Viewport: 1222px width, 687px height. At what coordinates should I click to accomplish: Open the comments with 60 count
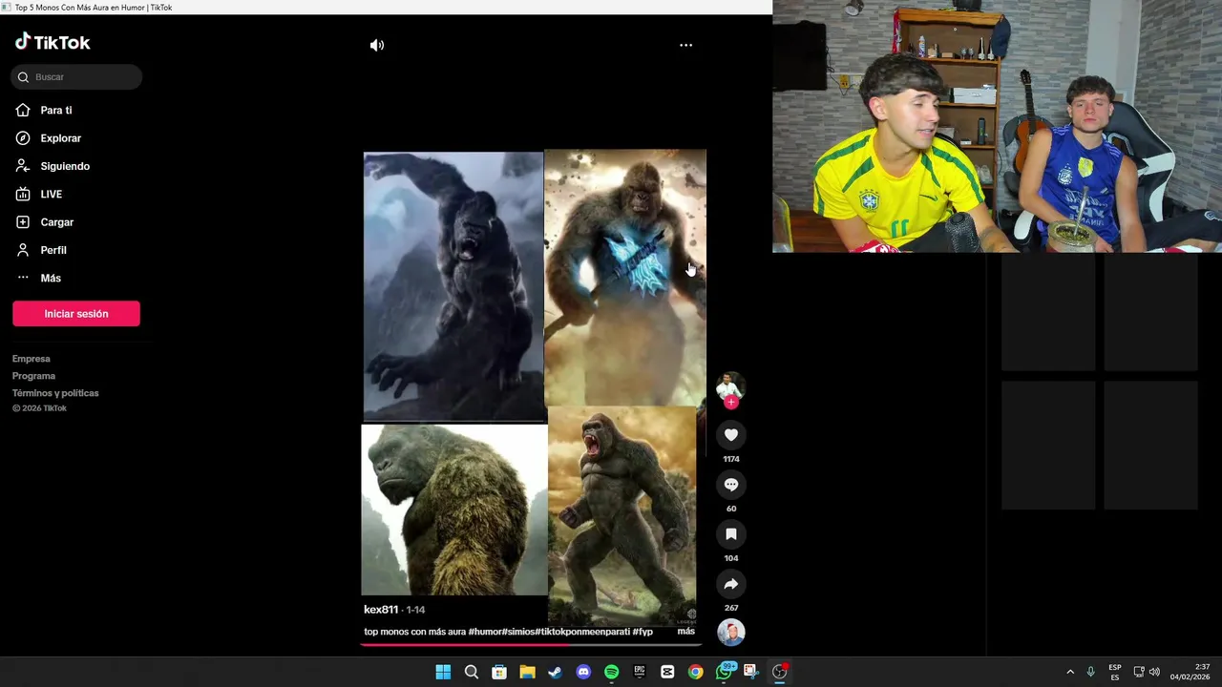[731, 485]
